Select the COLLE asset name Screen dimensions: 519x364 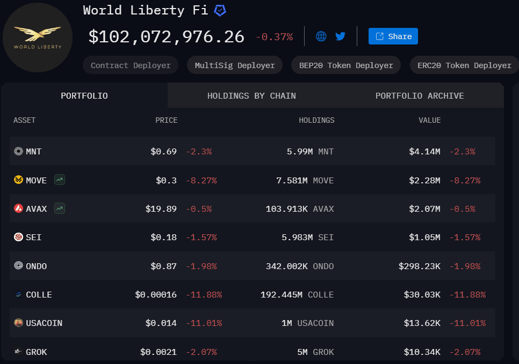click(39, 295)
